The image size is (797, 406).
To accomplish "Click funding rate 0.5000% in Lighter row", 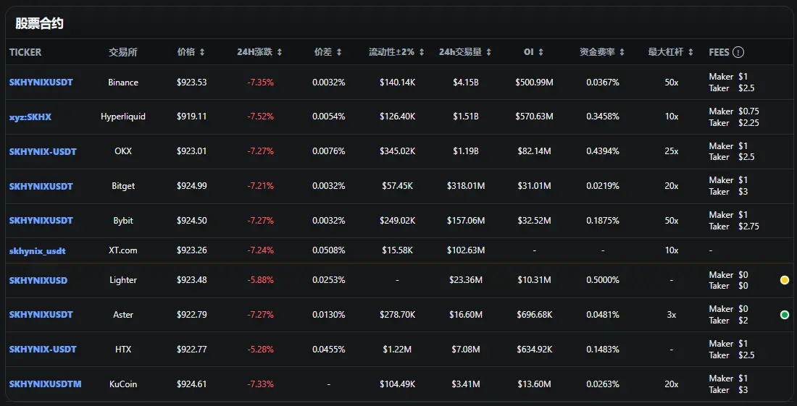I will (x=603, y=280).
